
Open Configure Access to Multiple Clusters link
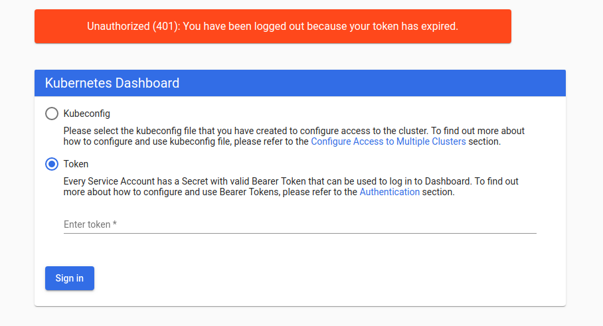pyautogui.click(x=388, y=141)
